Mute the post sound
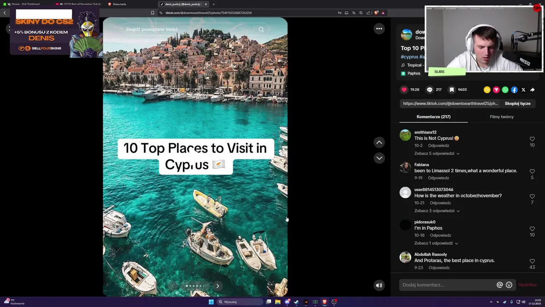545x307 pixels. (379, 285)
